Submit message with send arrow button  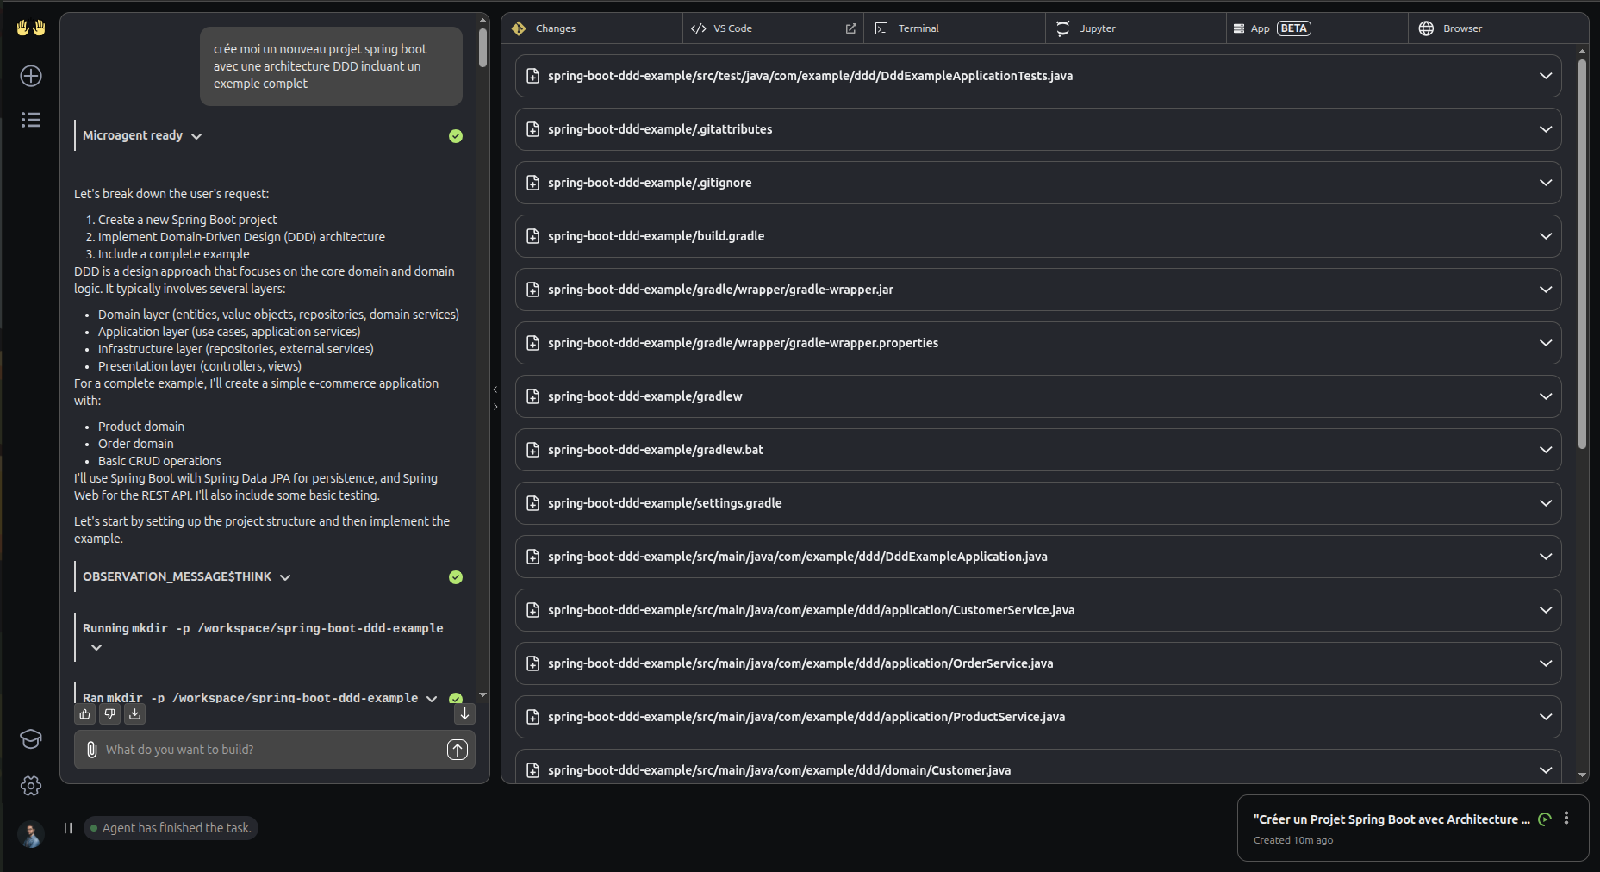click(458, 750)
